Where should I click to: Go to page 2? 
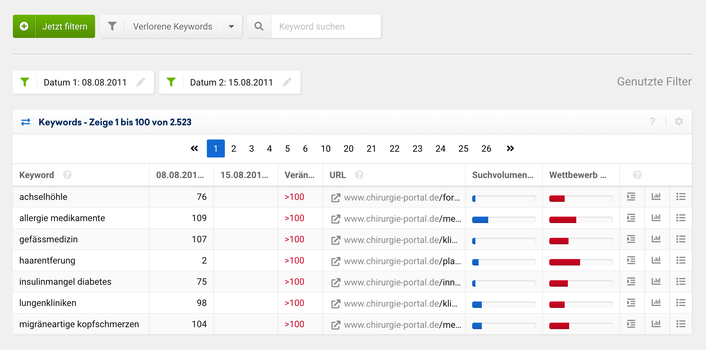(234, 148)
